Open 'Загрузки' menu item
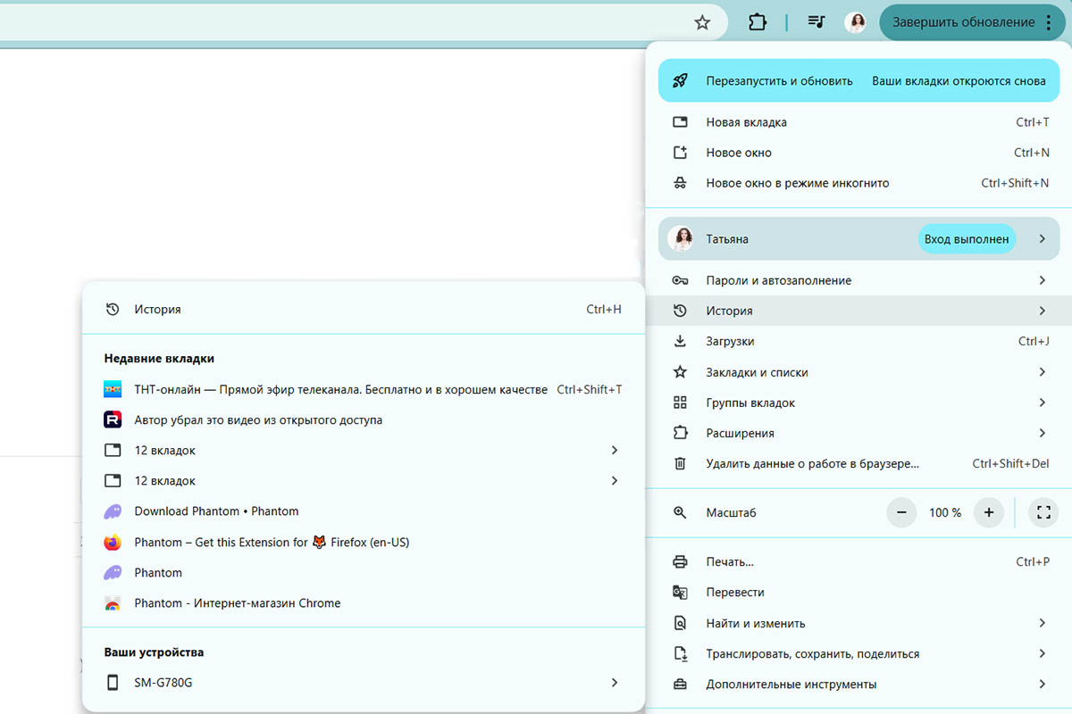The height and width of the screenshot is (714, 1072). click(x=858, y=341)
